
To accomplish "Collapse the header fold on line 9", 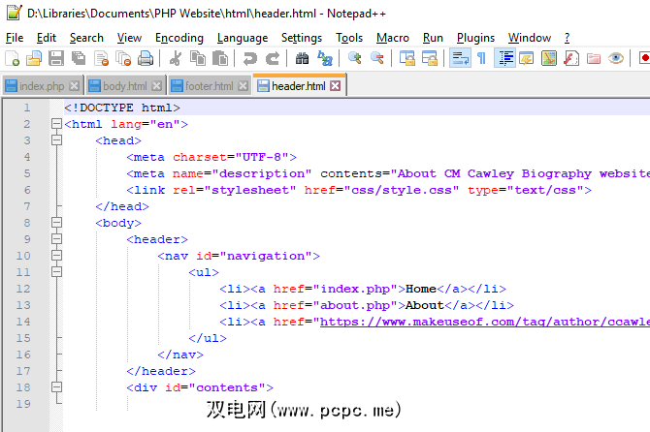I will (x=57, y=239).
